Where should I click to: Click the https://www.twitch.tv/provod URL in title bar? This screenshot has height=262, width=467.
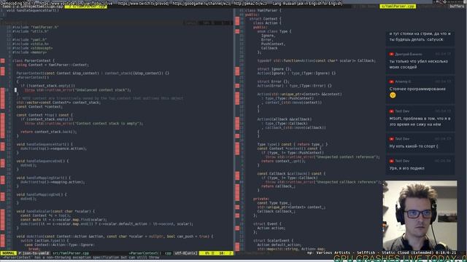click(x=143, y=3)
